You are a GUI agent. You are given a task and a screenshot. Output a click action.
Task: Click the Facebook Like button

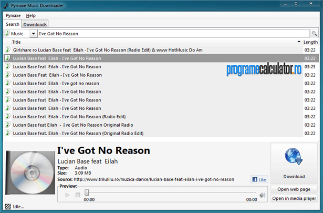point(259,179)
